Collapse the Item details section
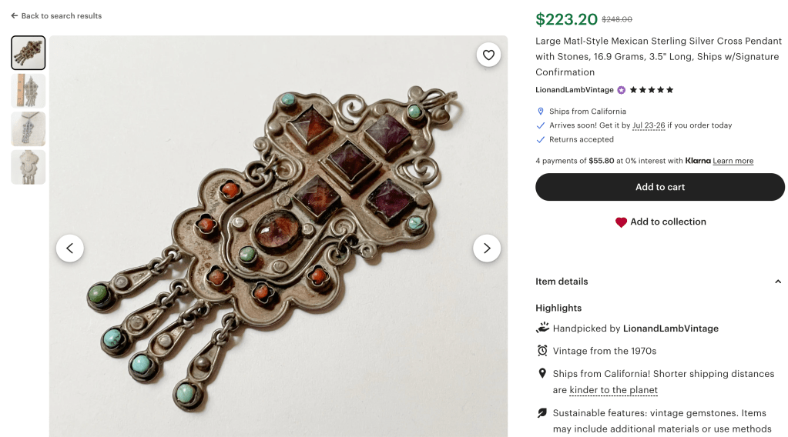 (777, 282)
